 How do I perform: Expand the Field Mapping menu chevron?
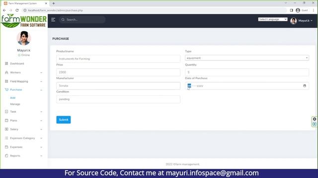click(41, 82)
